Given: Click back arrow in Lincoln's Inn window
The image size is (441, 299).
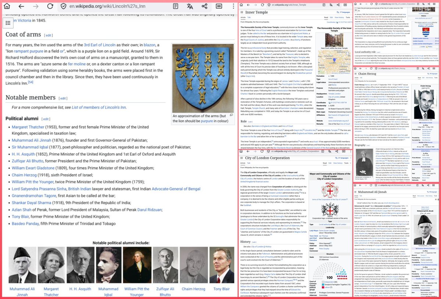Looking at the screenshot, I should [x=21, y=6].
